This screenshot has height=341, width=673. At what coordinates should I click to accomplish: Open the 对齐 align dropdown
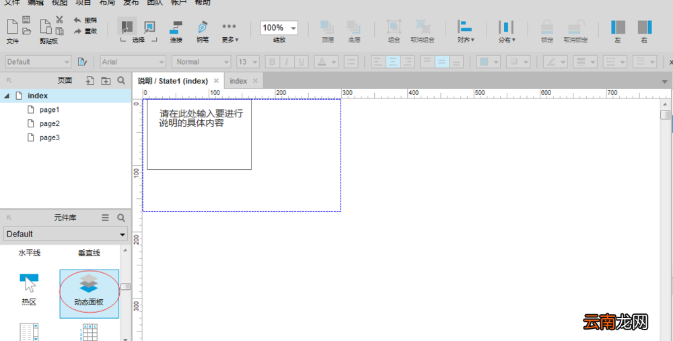(x=466, y=32)
